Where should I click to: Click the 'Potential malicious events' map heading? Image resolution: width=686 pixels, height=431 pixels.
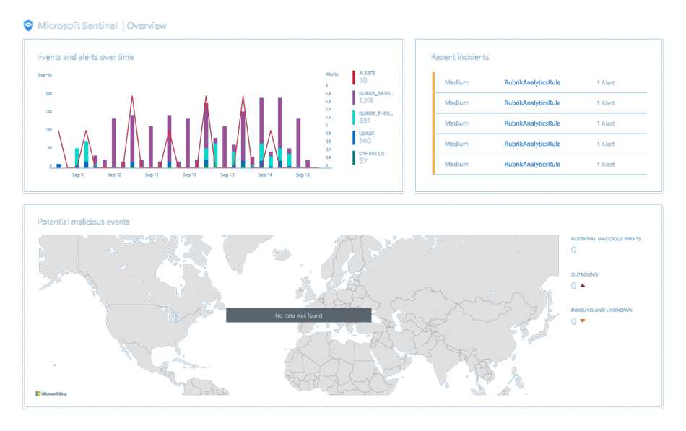click(x=84, y=222)
